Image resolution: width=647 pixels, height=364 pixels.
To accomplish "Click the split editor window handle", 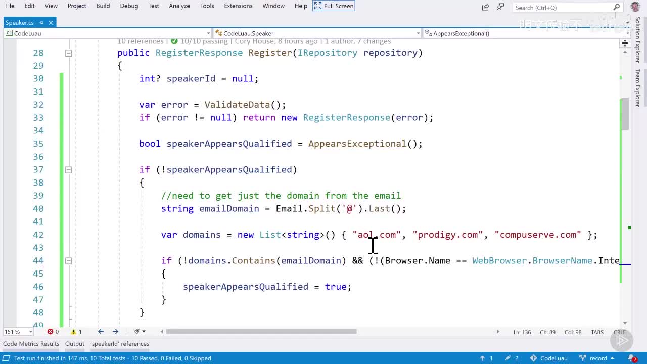I will [x=625, y=43].
